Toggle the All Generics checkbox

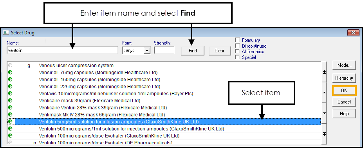point(237,52)
